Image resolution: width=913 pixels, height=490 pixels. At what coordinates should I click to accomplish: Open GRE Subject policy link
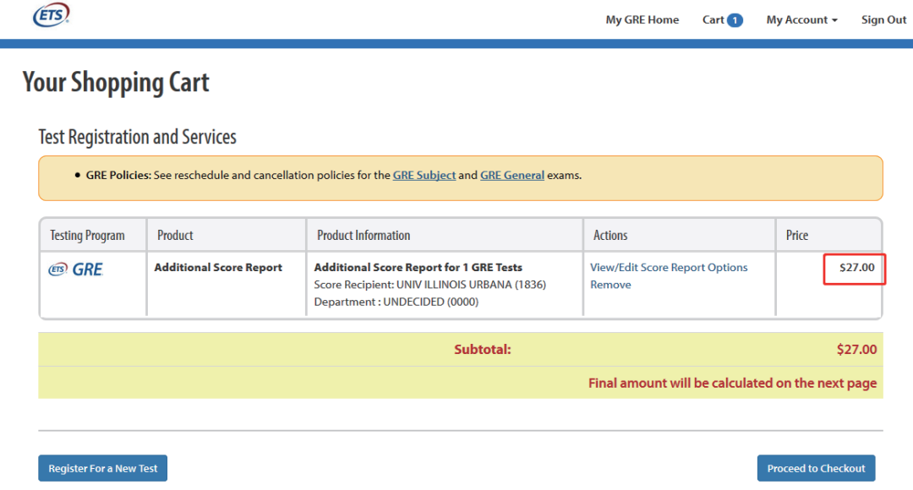point(424,175)
